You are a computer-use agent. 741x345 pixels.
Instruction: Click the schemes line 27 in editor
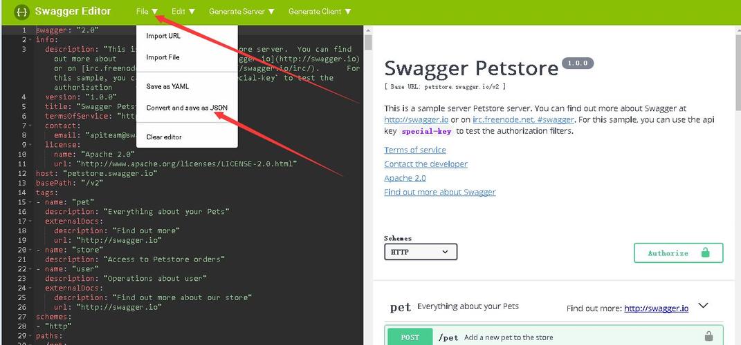coord(54,317)
